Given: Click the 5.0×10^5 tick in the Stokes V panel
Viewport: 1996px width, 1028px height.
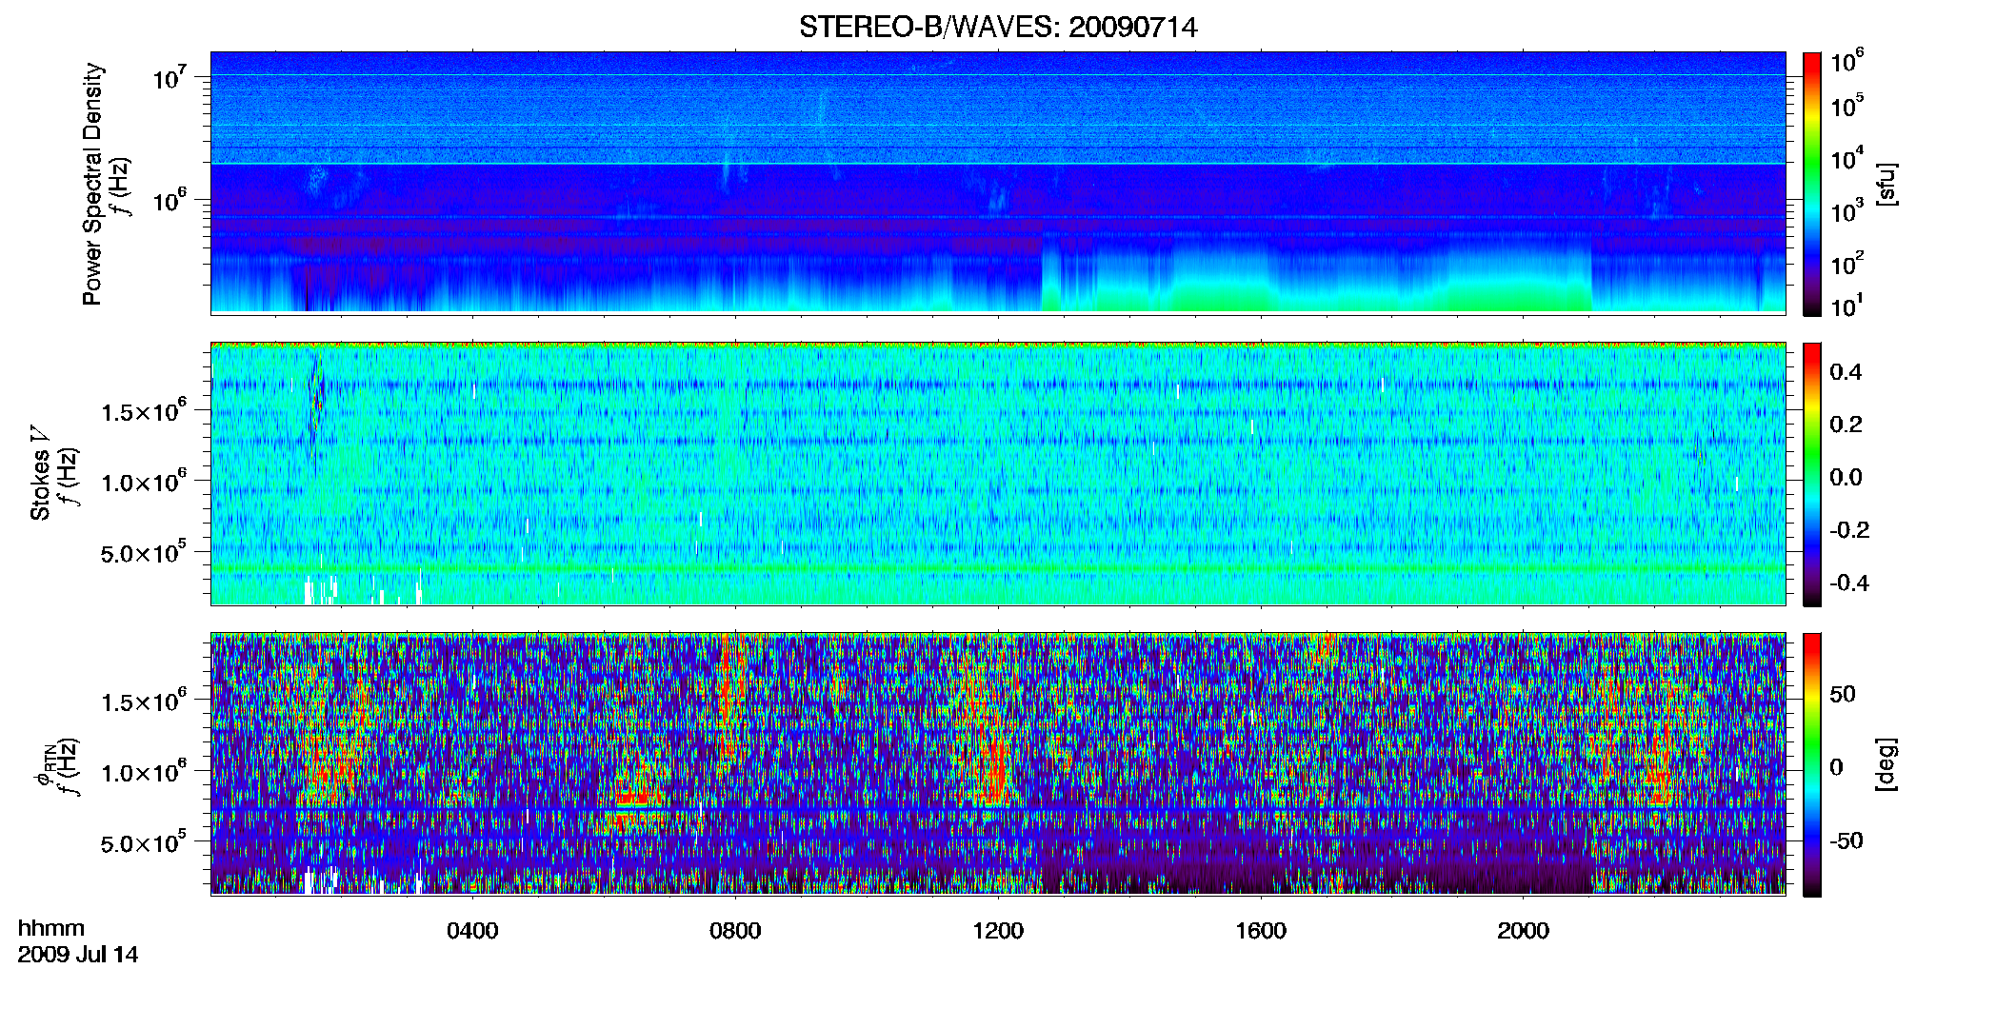Looking at the screenshot, I should 145,552.
